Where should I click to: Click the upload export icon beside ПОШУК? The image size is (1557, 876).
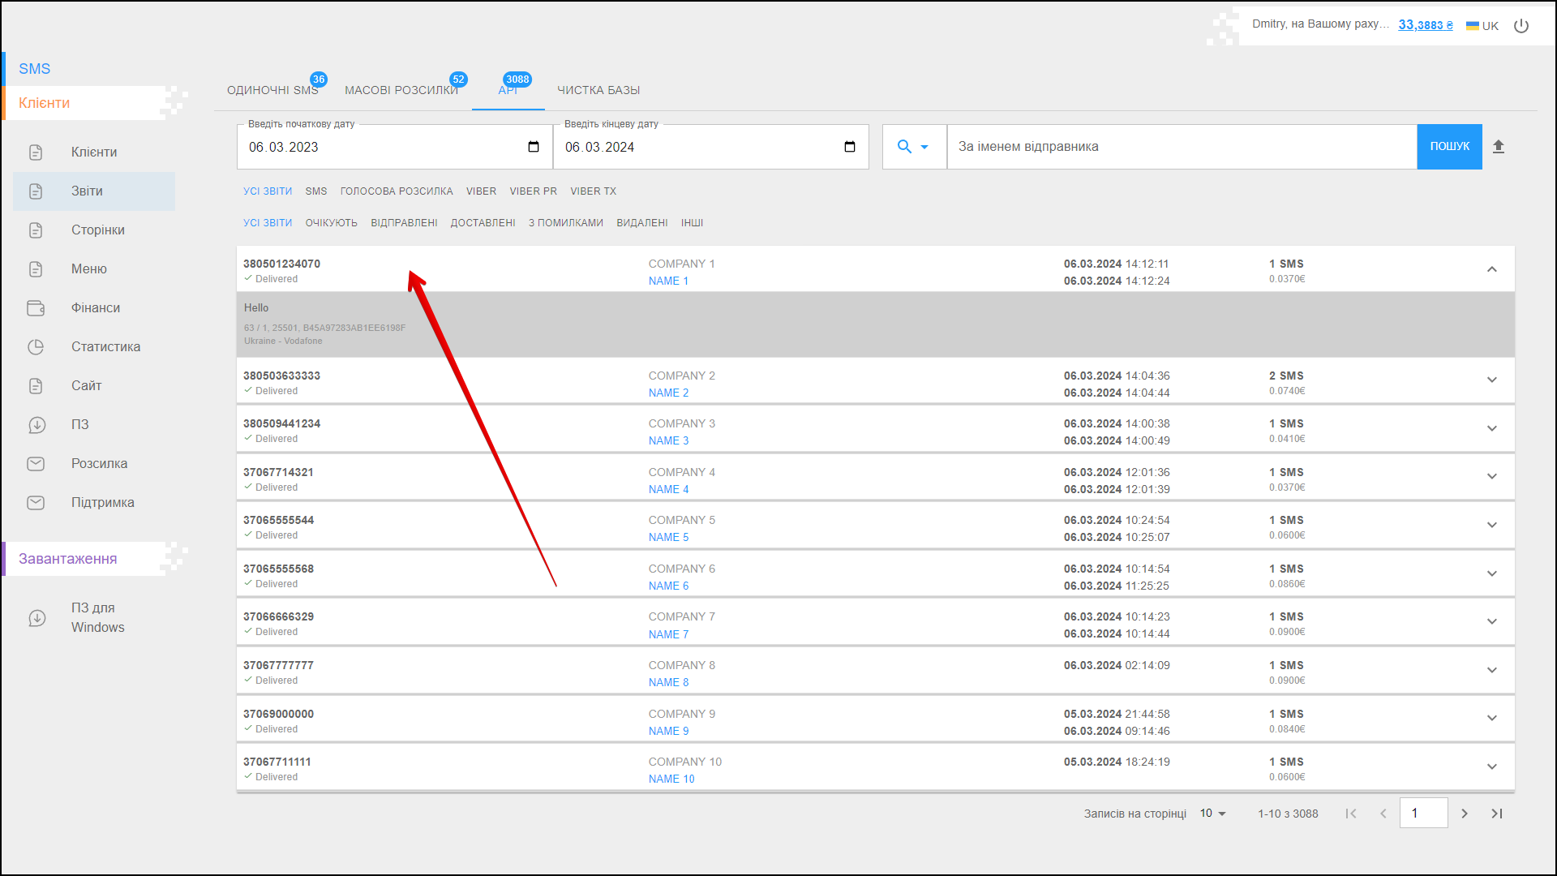click(1499, 147)
